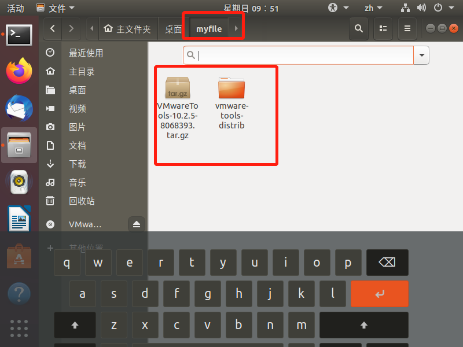Open the Terminal from the dock
The height and width of the screenshot is (347, 463).
(19, 35)
